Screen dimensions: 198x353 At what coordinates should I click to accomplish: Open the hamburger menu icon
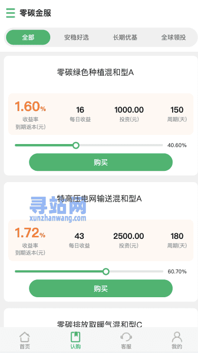click(x=11, y=13)
